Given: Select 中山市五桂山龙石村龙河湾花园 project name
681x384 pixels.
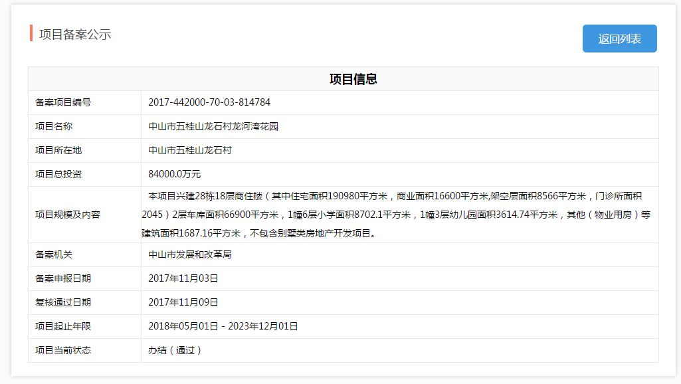Looking at the screenshot, I should click(x=213, y=126).
